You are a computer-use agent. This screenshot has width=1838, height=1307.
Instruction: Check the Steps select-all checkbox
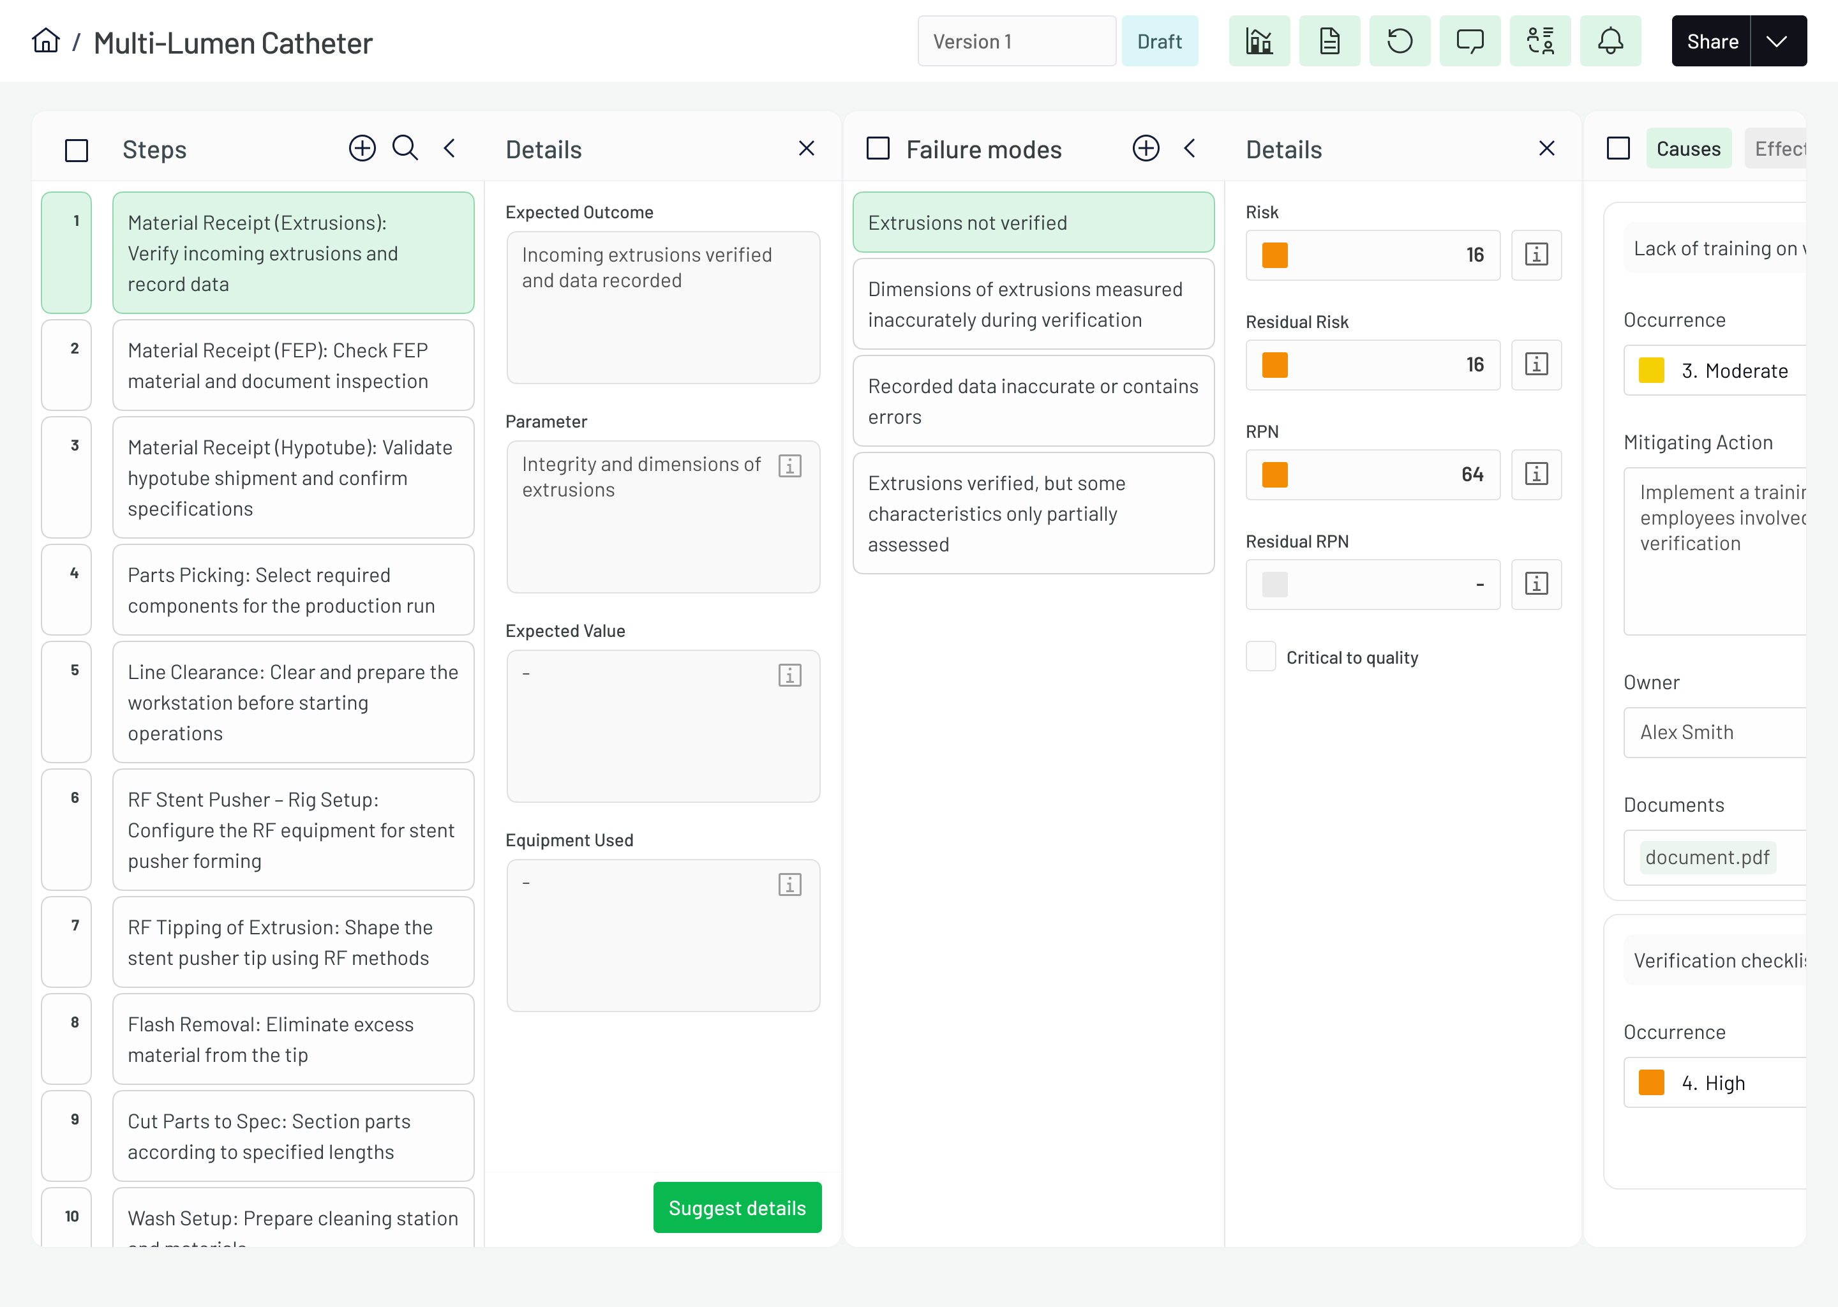[77, 150]
